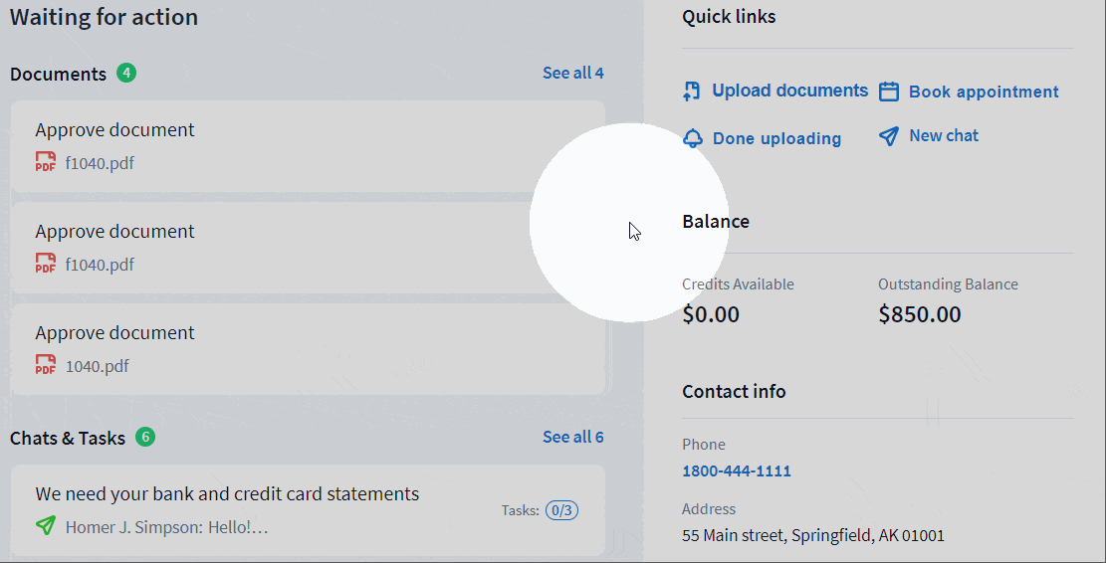Call the phone number 1800-444-1111
The width and height of the screenshot is (1106, 563).
coord(737,470)
